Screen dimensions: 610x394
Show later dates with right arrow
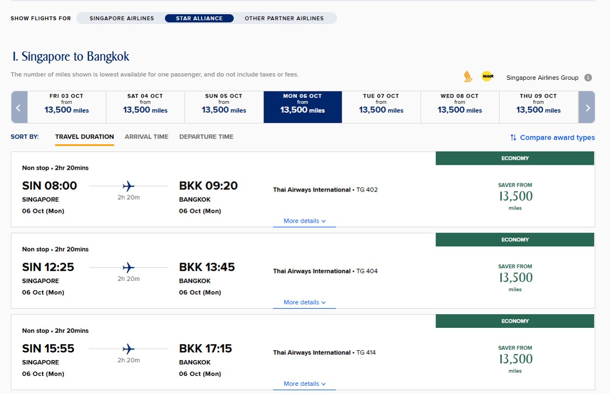tap(588, 107)
